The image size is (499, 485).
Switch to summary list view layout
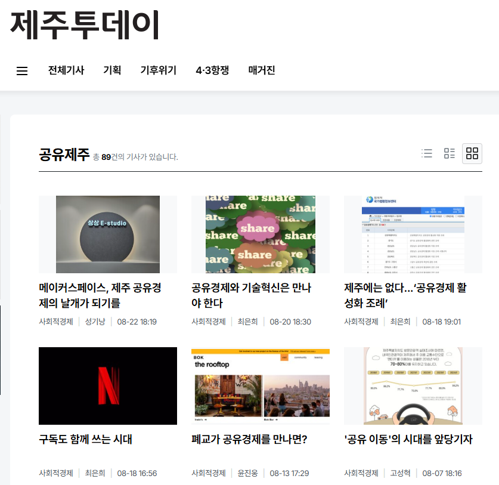click(450, 153)
